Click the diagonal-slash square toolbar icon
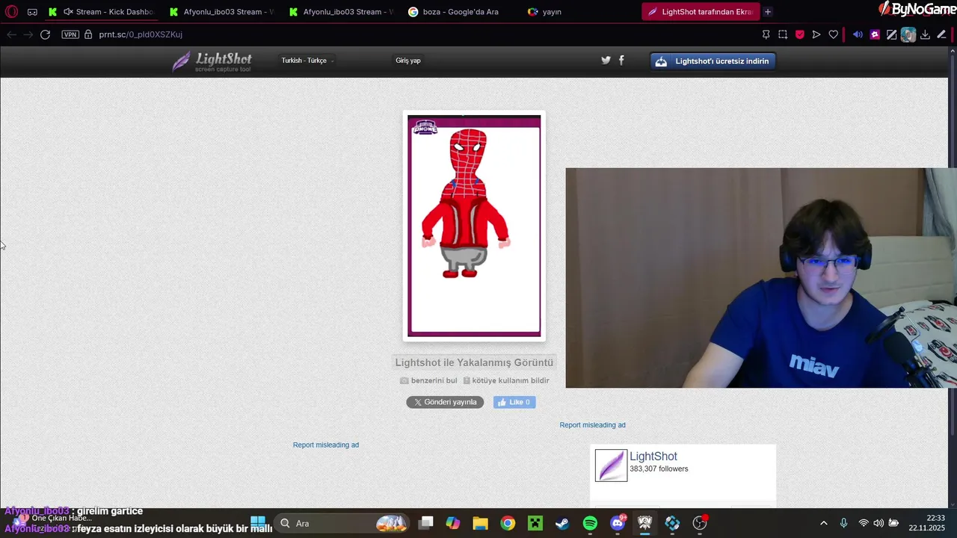Viewport: 957px width, 538px height. point(892,34)
